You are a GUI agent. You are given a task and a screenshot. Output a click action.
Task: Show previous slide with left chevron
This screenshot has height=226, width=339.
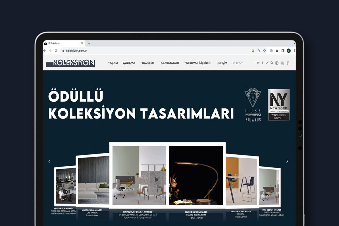pyautogui.click(x=49, y=161)
